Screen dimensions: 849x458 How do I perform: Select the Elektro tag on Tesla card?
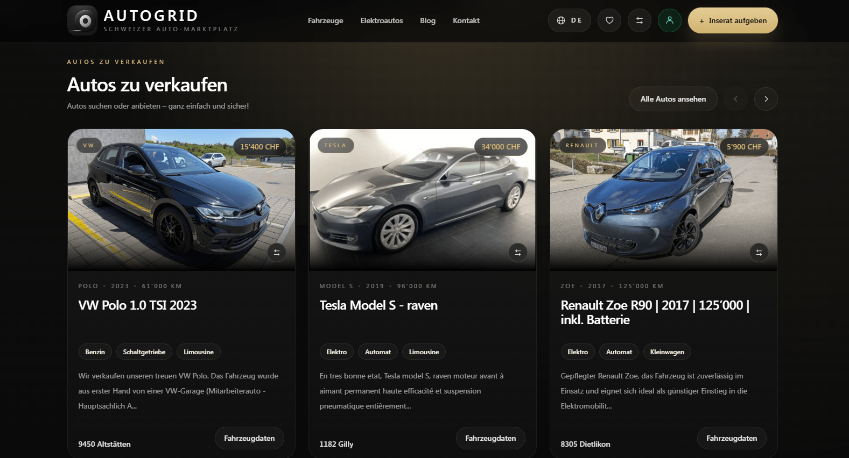(336, 352)
